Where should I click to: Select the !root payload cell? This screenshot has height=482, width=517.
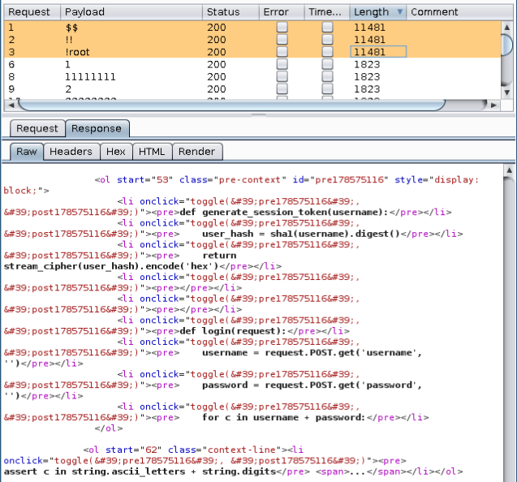131,52
